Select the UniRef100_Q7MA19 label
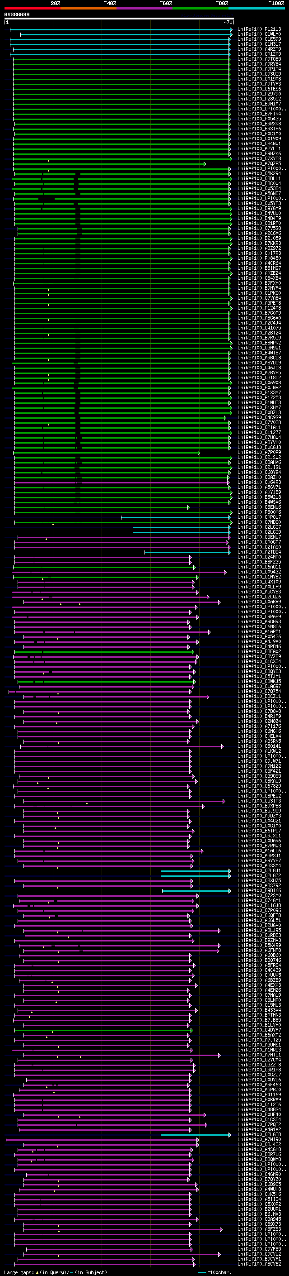This screenshot has height=1276, width=289. pos(259,995)
